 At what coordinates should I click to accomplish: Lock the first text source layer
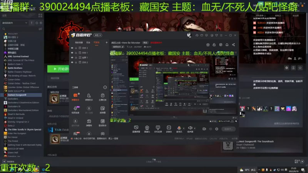(x=76, y=48)
